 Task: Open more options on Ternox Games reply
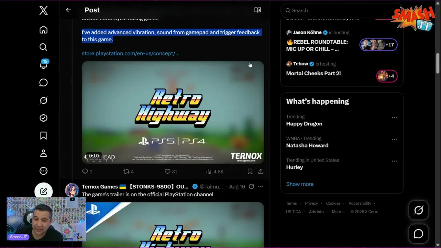[x=261, y=186]
